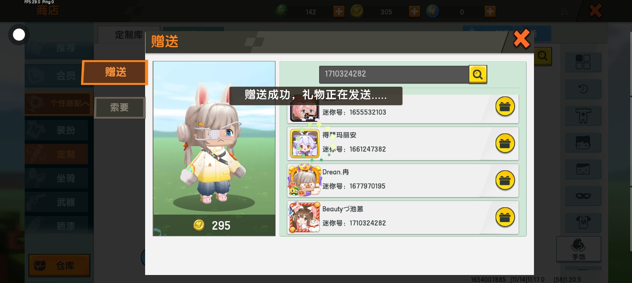The image size is (632, 283).
Task: Open the 仓库 warehouse button
Action: pos(59,265)
